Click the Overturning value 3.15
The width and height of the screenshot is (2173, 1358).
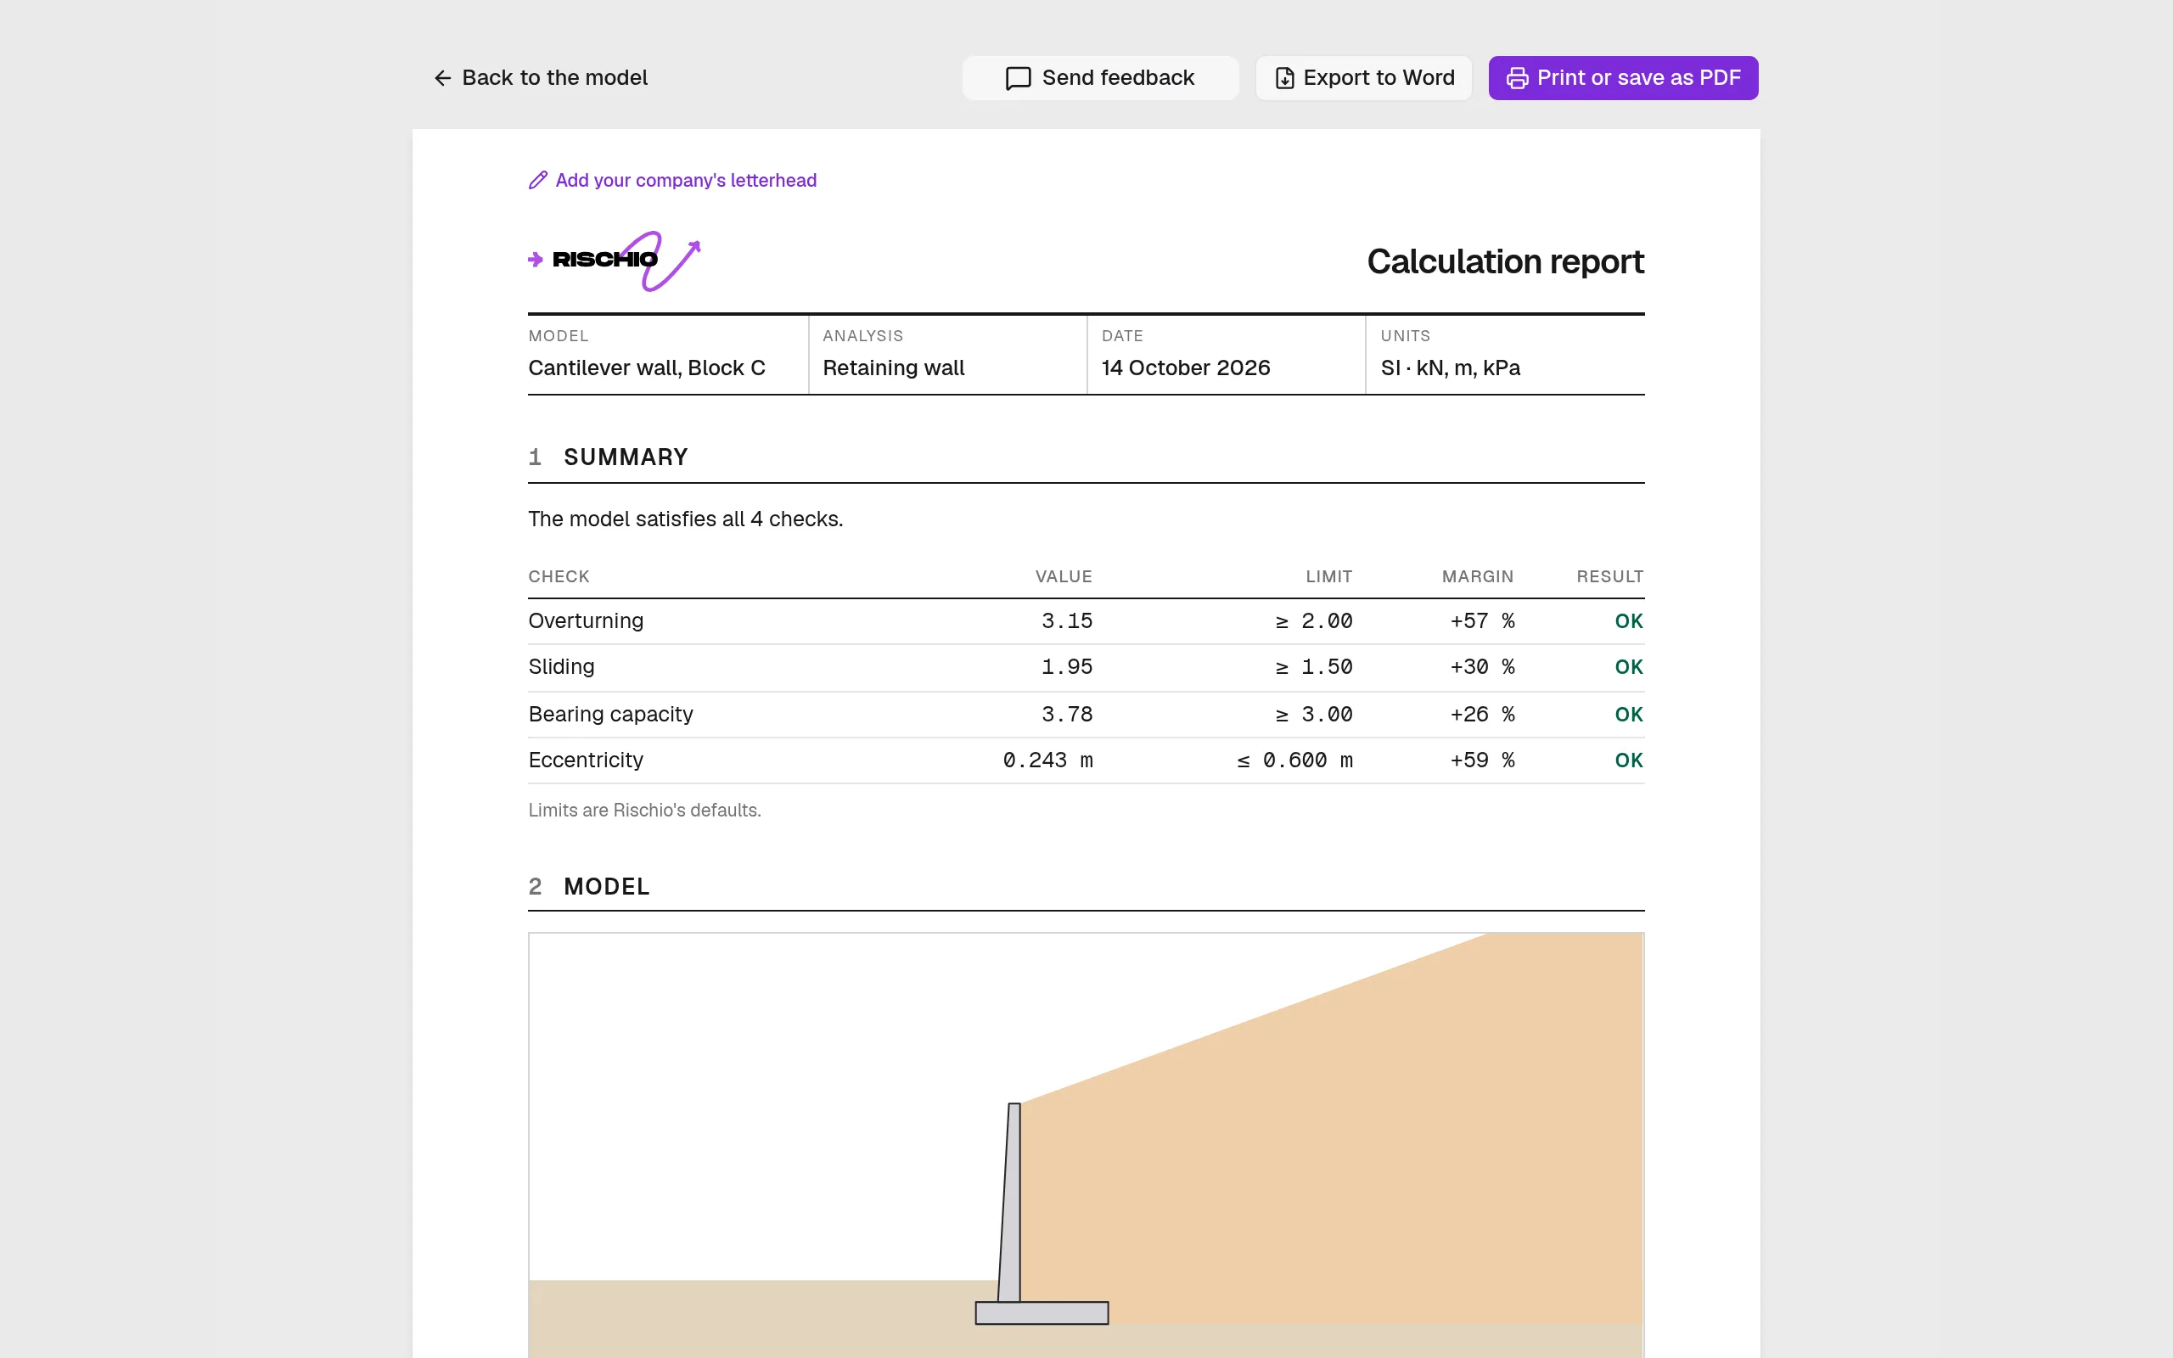click(x=1067, y=620)
